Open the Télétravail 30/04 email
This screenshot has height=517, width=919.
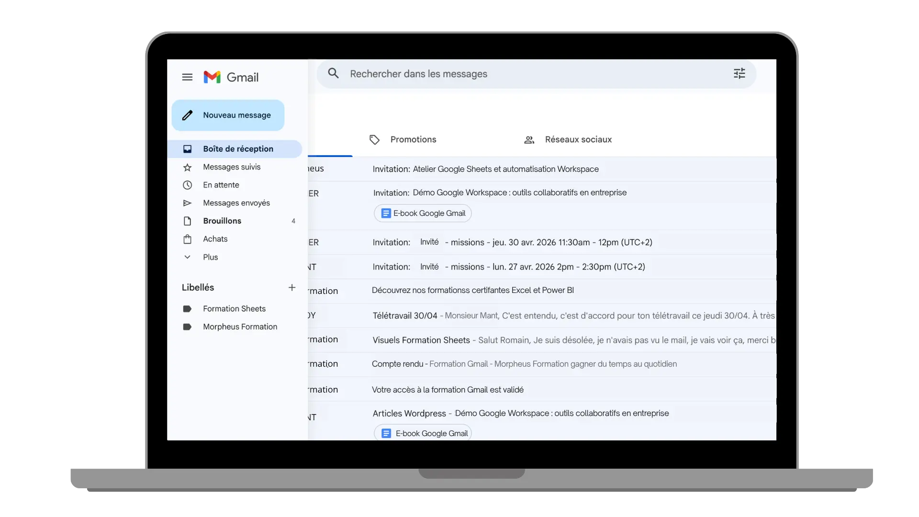point(542,315)
